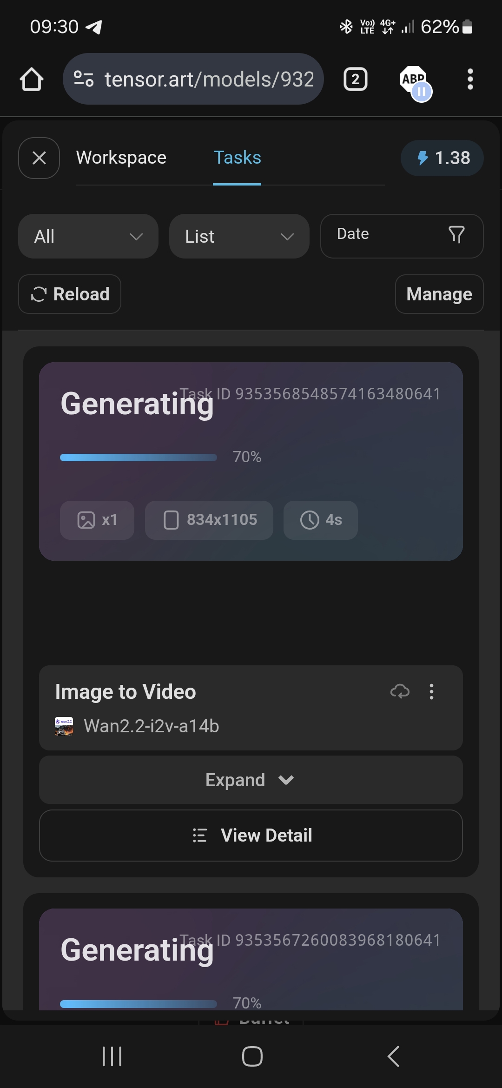The width and height of the screenshot is (502, 1088).
Task: Tap the site settings icon in address bar
Action: coord(84,79)
